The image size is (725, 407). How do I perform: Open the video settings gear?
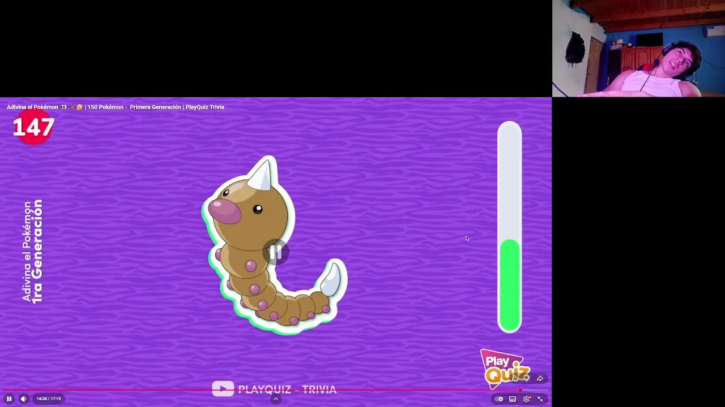tap(527, 399)
